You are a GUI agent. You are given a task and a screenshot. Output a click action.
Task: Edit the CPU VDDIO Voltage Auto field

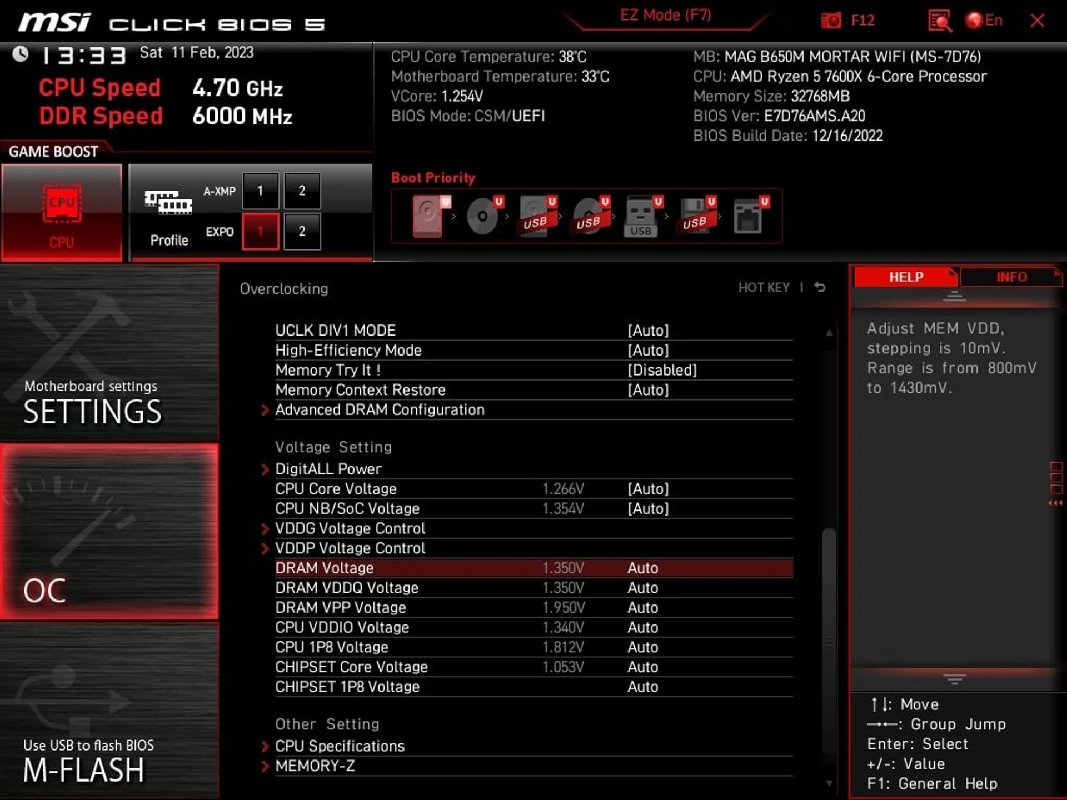tap(643, 628)
